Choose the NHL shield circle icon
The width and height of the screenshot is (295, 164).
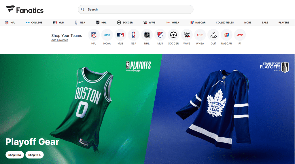click(x=147, y=35)
